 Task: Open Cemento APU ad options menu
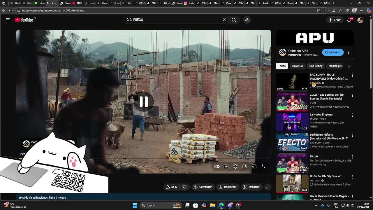point(349,52)
